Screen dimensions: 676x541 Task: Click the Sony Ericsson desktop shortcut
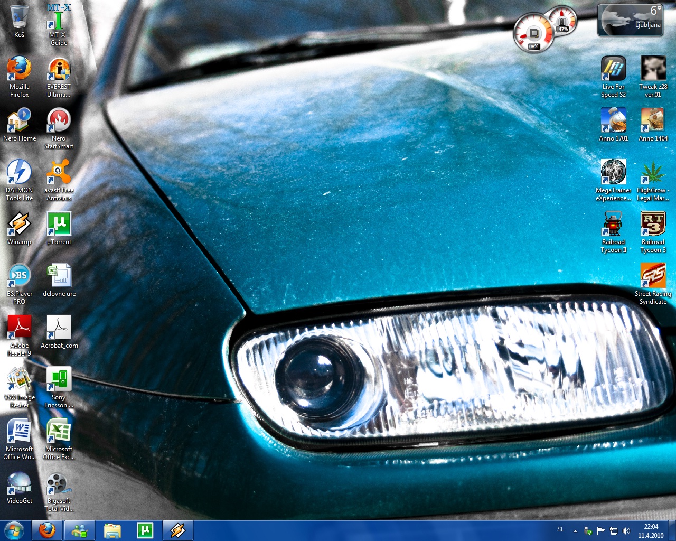coord(59,388)
